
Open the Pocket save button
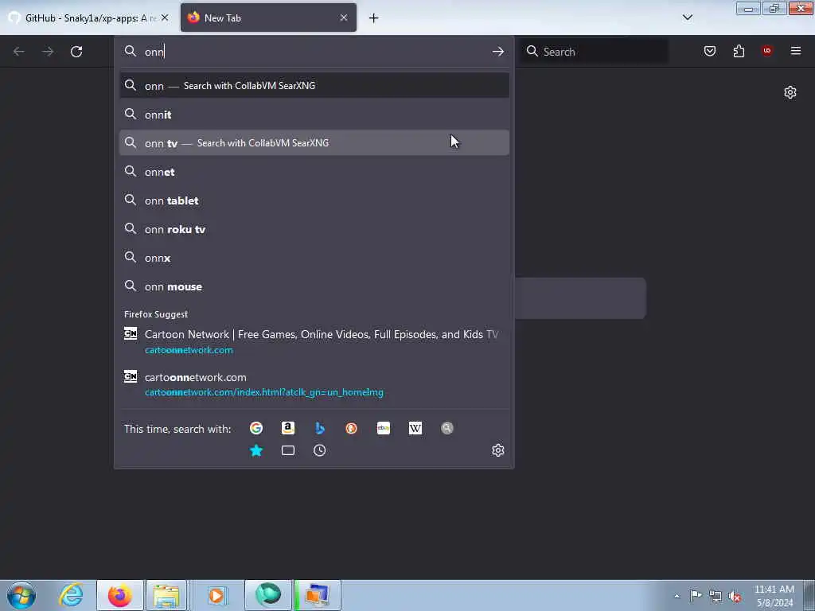click(x=709, y=51)
